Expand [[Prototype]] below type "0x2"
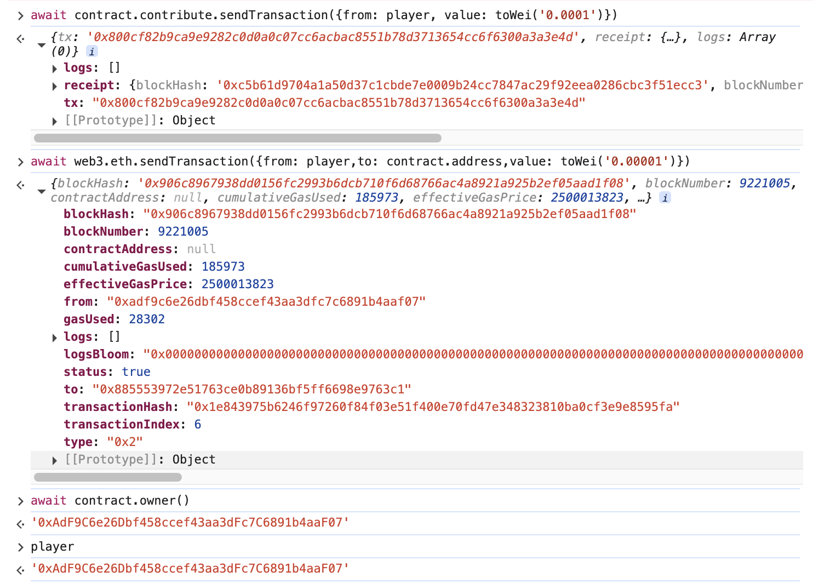 click(54, 460)
